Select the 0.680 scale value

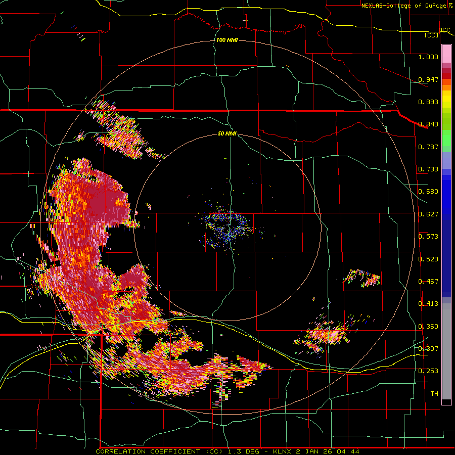pyautogui.click(x=428, y=192)
